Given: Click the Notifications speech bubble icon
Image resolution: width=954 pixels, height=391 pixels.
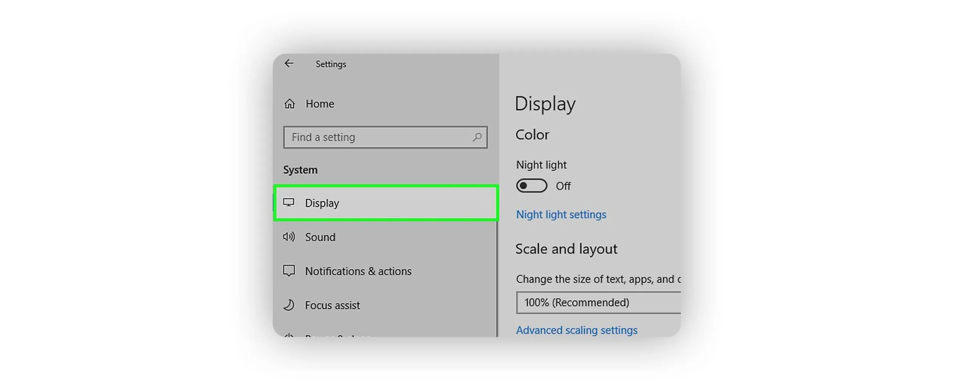Looking at the screenshot, I should [x=288, y=271].
